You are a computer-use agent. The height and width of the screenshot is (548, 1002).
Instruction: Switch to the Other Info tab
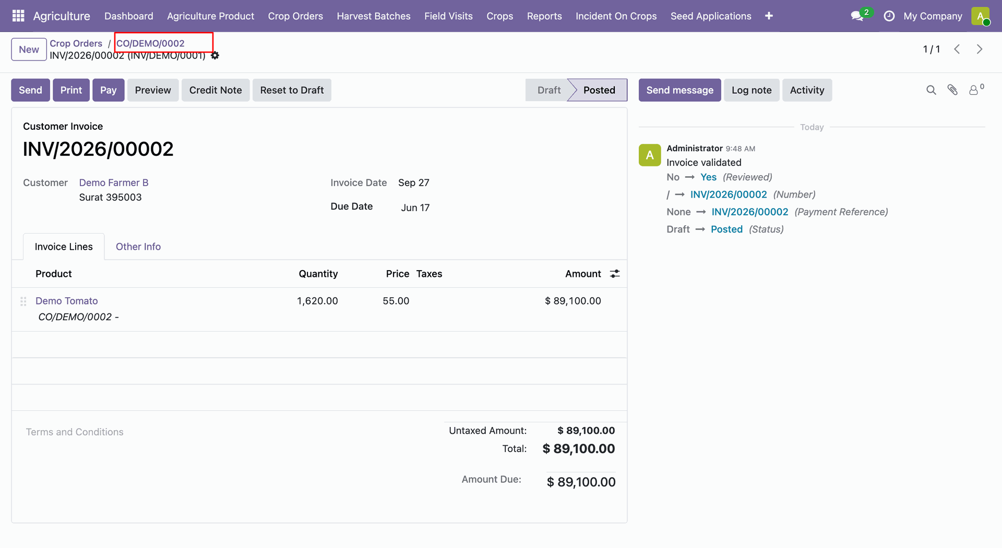point(138,247)
